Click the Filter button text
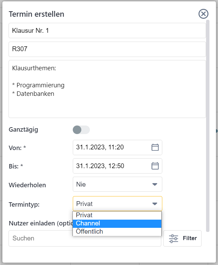218x265 pixels. point(190,238)
